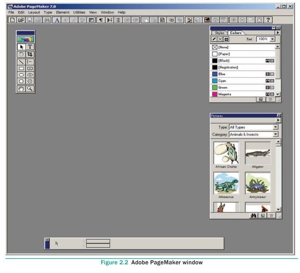
Task: Click the Stroke button in Colors palette
Action: (x=214, y=39)
